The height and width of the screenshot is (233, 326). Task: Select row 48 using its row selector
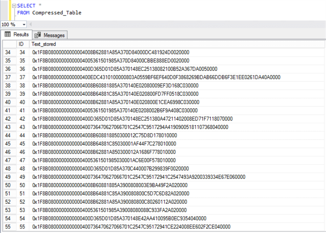pyautogui.click(x=8, y=168)
